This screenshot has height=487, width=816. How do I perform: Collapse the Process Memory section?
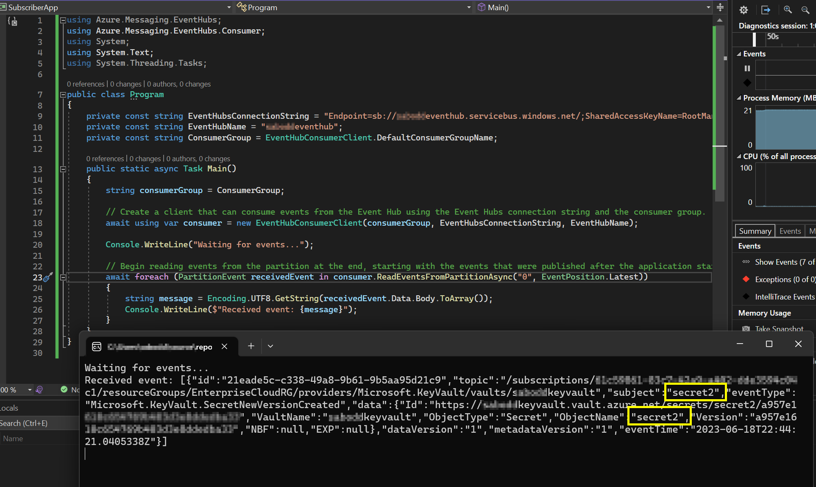coord(739,98)
